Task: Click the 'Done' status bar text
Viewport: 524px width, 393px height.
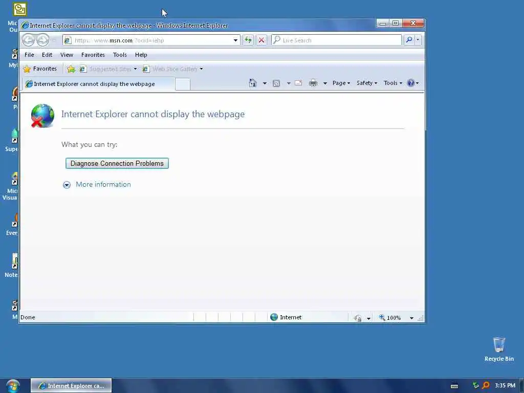Action: (x=28, y=317)
